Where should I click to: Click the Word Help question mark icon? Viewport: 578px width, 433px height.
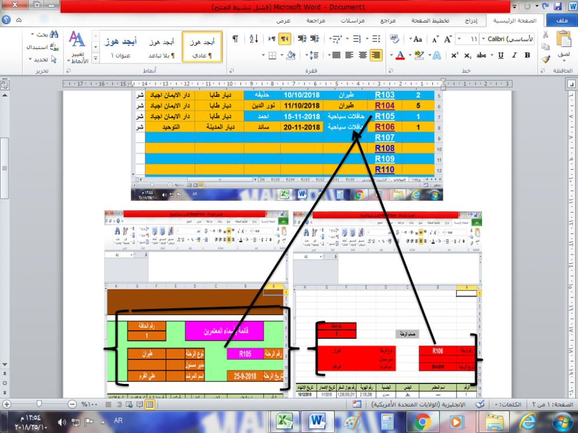(x=6, y=20)
